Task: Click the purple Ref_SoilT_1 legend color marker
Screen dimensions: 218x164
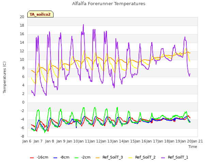Action: click(163, 158)
